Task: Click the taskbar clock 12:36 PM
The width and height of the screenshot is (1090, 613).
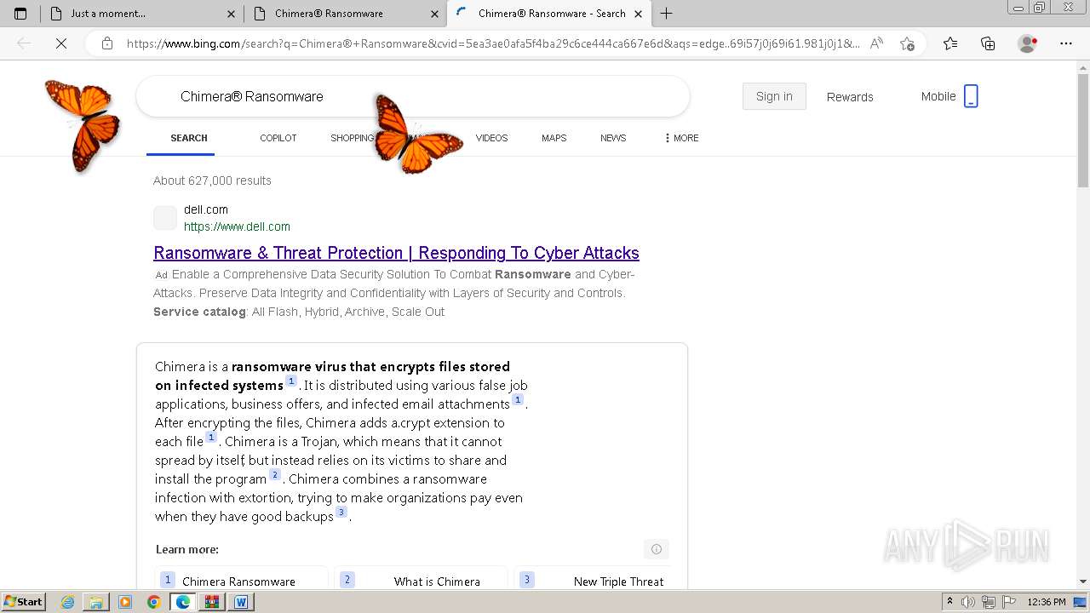Action: [1047, 602]
